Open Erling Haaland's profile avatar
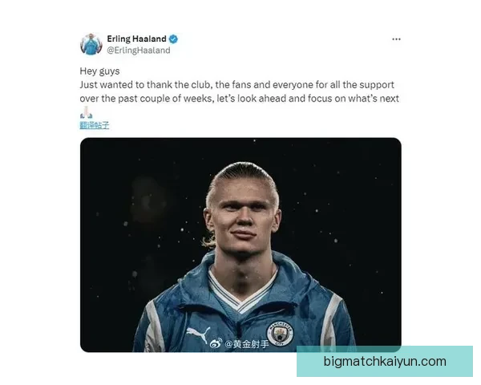This screenshot has width=481, height=385. point(91,45)
